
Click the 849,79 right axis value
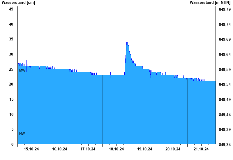click(225, 10)
